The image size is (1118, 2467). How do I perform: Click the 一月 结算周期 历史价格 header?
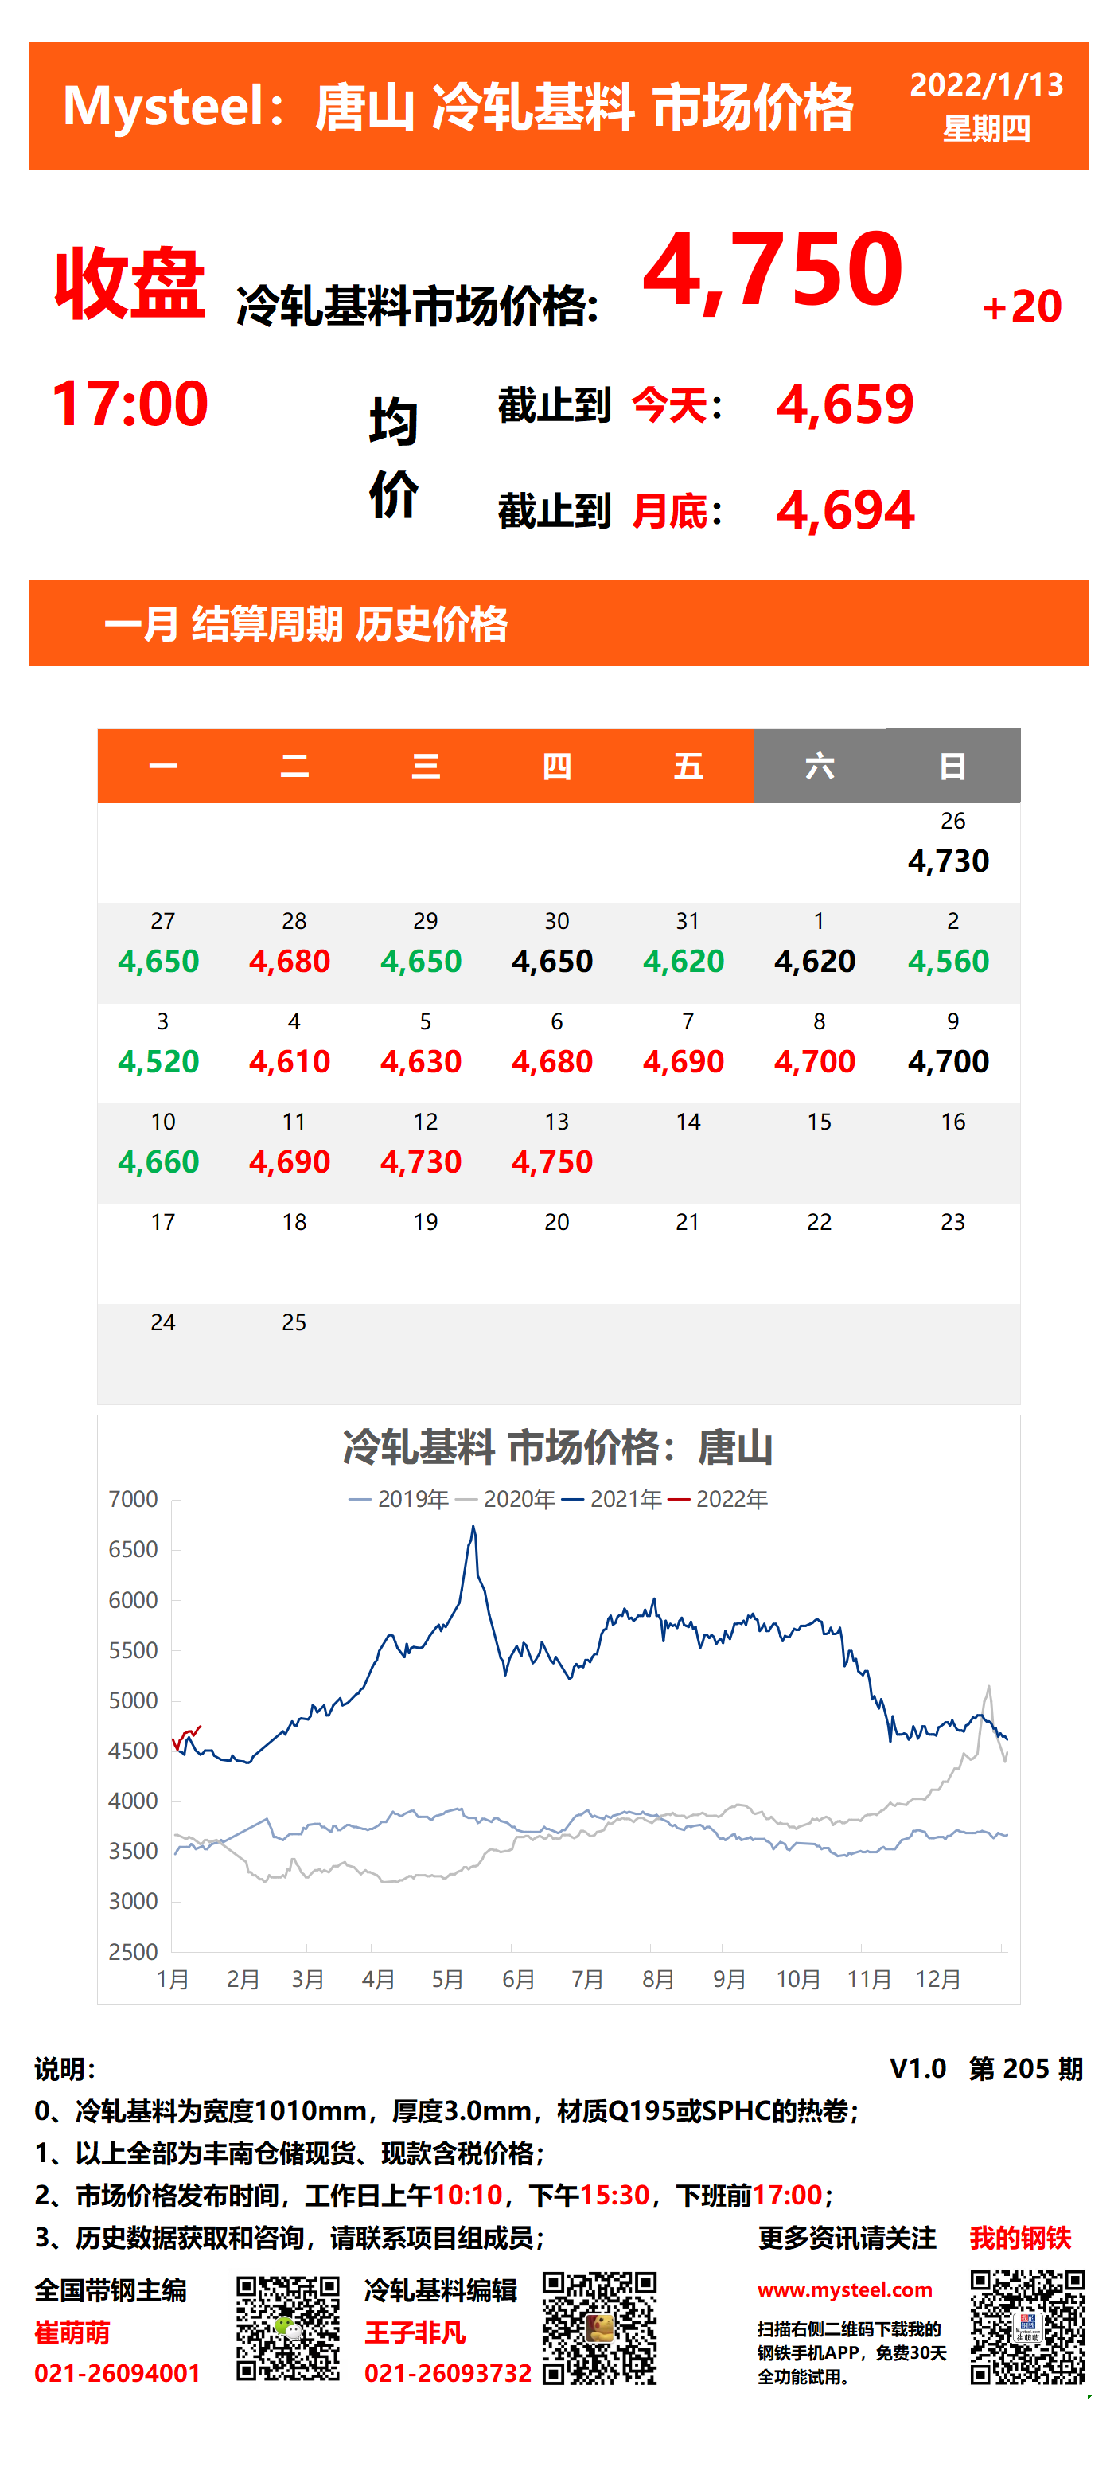tap(306, 623)
